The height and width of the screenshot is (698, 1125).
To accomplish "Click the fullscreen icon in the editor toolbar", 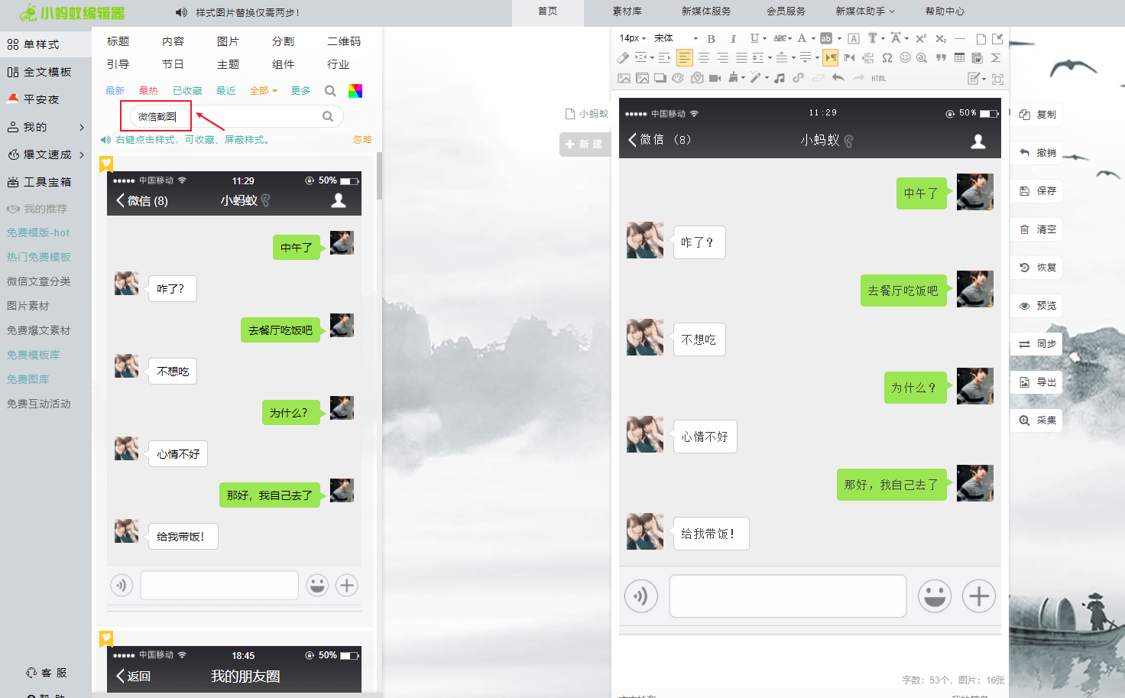I will coord(997,79).
